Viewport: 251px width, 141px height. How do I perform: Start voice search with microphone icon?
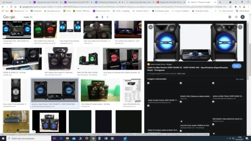pyautogui.click(x=102, y=17)
